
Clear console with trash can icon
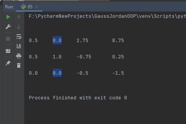coord(19,65)
